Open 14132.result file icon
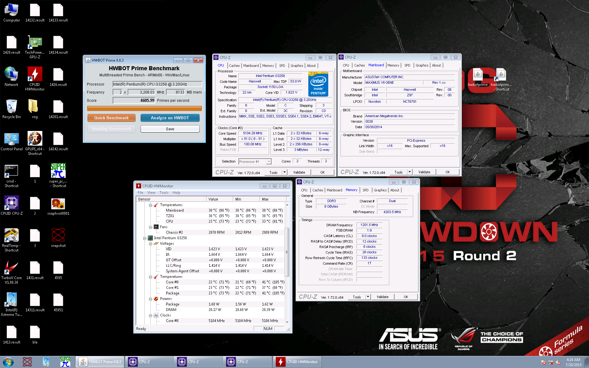 pos(35,13)
